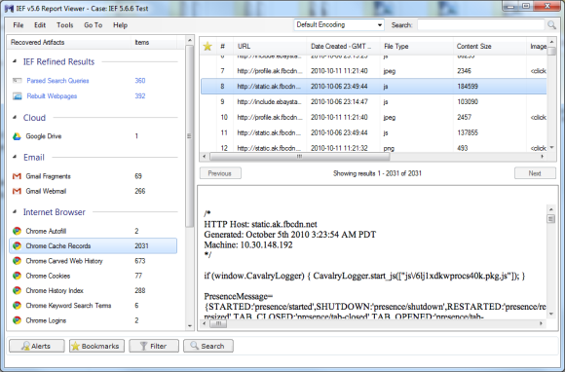Image resolution: width=565 pixels, height=372 pixels.
Task: Click the Chrome History Index icon
Action: tap(17, 290)
